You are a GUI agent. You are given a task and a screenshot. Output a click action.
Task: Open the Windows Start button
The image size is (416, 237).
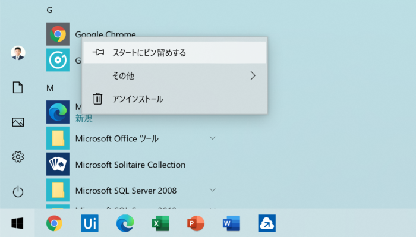click(x=17, y=223)
